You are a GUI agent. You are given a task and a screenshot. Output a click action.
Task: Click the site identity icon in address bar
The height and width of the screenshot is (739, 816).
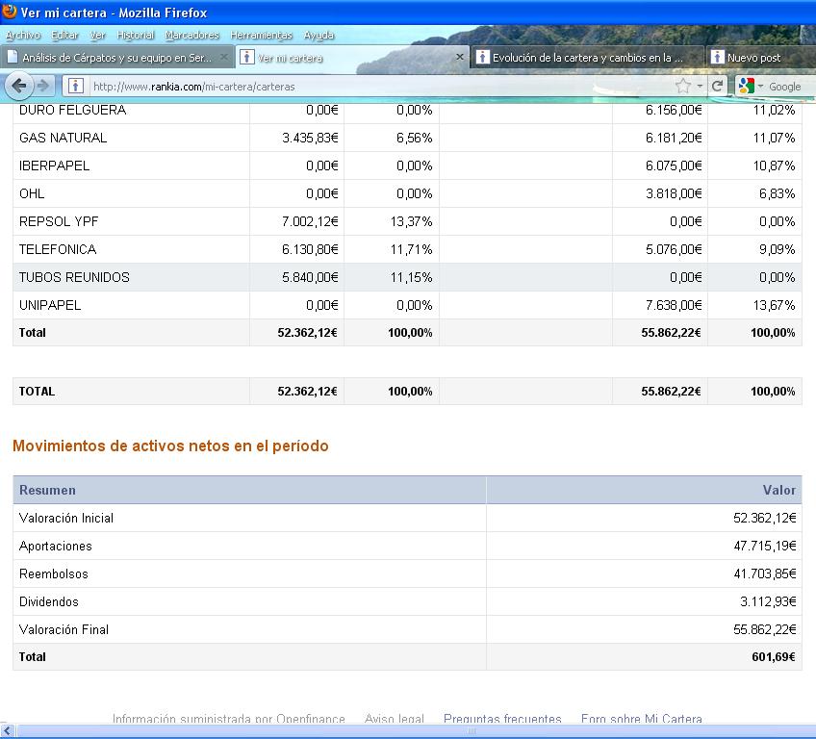[x=75, y=87]
